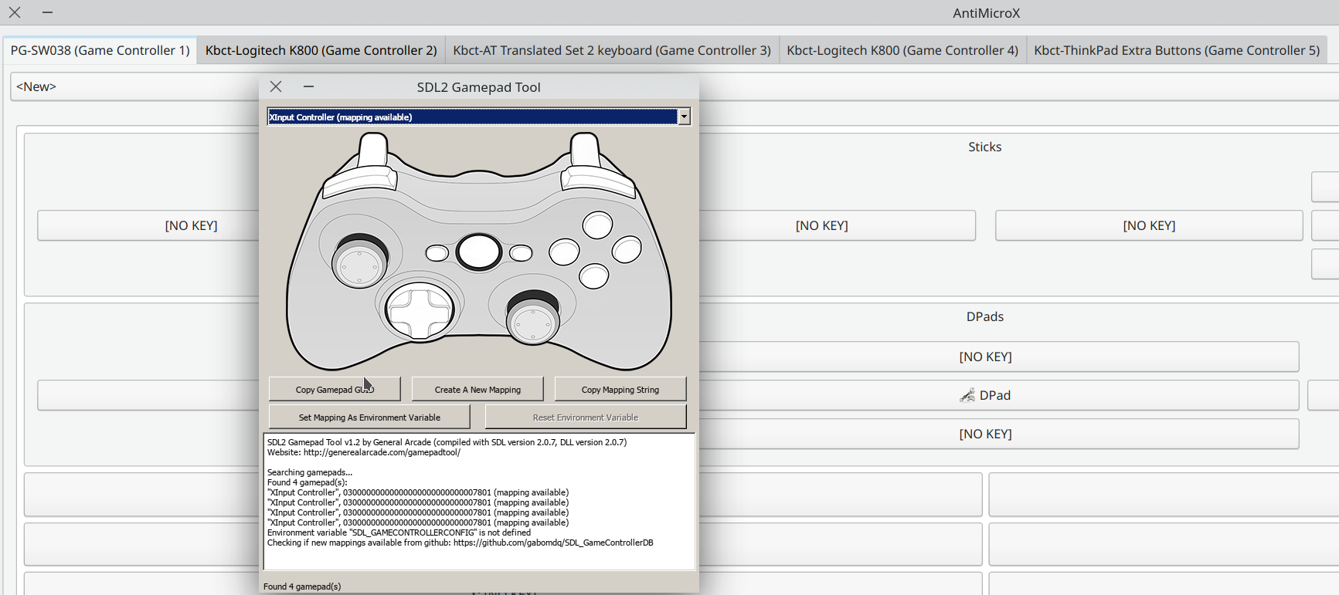Click Reset Environment Variable button
The width and height of the screenshot is (1339, 595).
coord(586,417)
